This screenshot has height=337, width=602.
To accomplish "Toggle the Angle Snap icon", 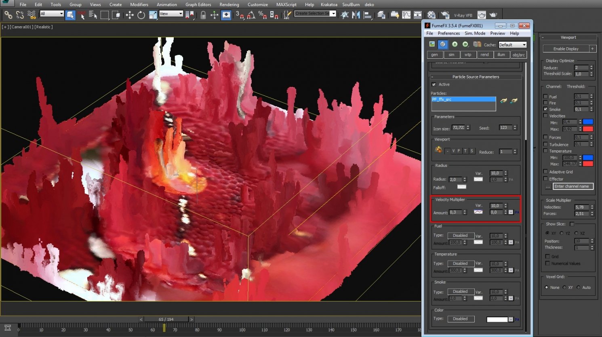I will point(251,15).
